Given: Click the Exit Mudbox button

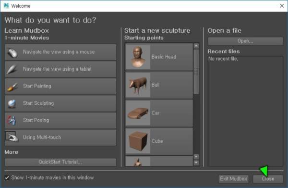Looking at the screenshot, I should pos(233,179).
